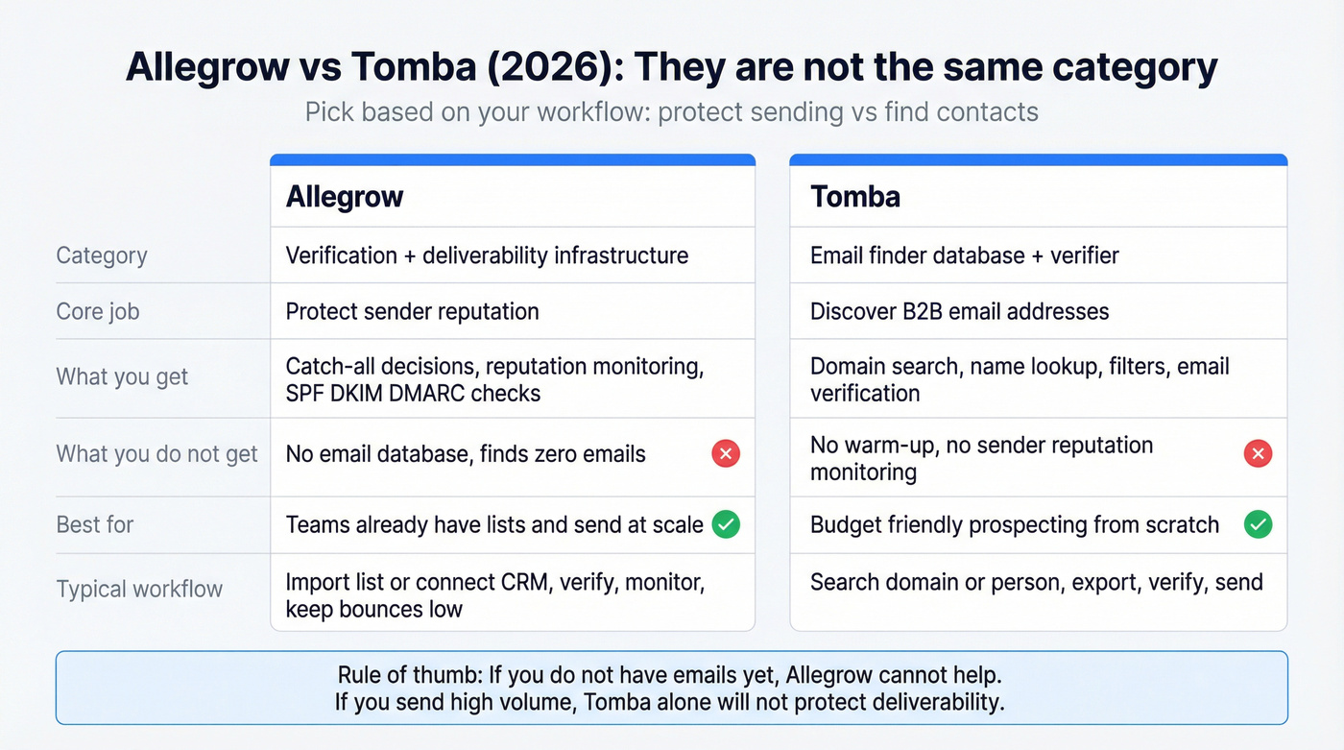
Task: Click the blue bar atop the Tomba card
Action: (x=1038, y=159)
